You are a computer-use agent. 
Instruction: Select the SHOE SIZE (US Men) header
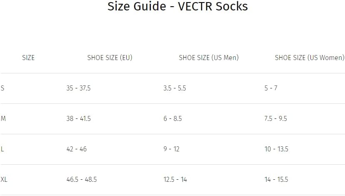coord(209,58)
